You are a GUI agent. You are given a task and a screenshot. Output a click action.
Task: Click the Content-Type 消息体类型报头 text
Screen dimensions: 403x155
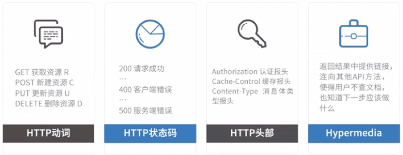pyautogui.click(x=253, y=96)
